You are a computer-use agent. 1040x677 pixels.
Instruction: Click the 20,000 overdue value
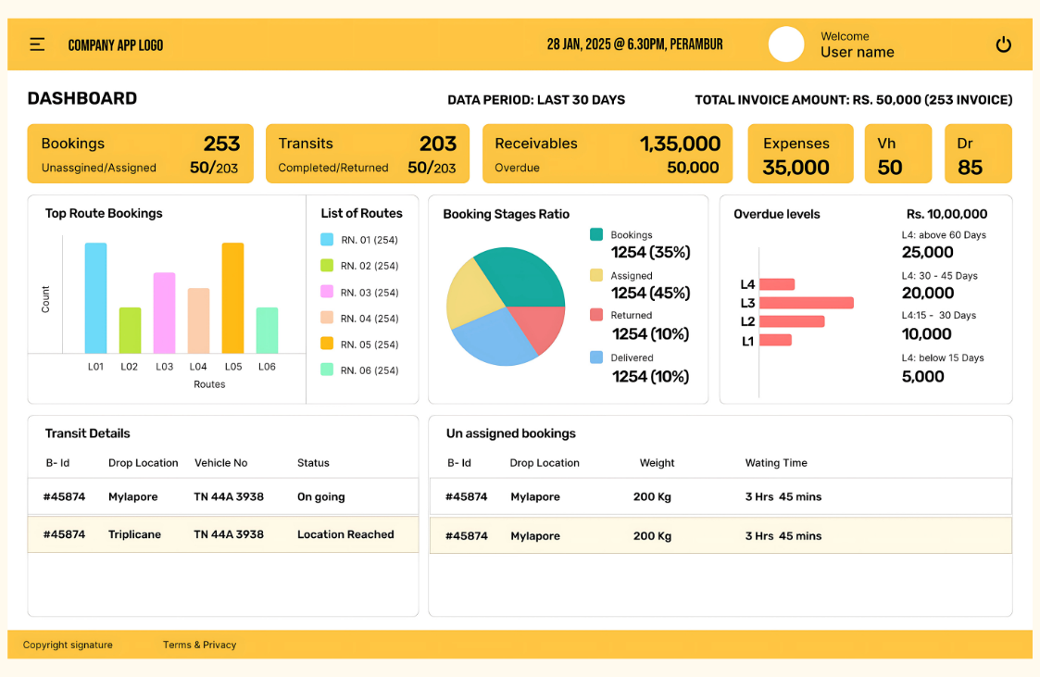click(928, 293)
